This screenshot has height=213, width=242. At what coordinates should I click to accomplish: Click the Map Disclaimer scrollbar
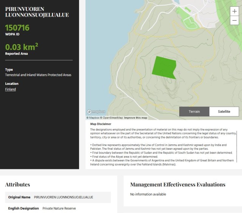pos(237,143)
